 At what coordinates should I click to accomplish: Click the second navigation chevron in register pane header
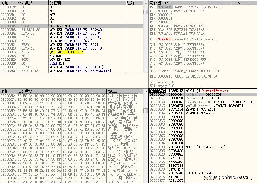(230, 2)
